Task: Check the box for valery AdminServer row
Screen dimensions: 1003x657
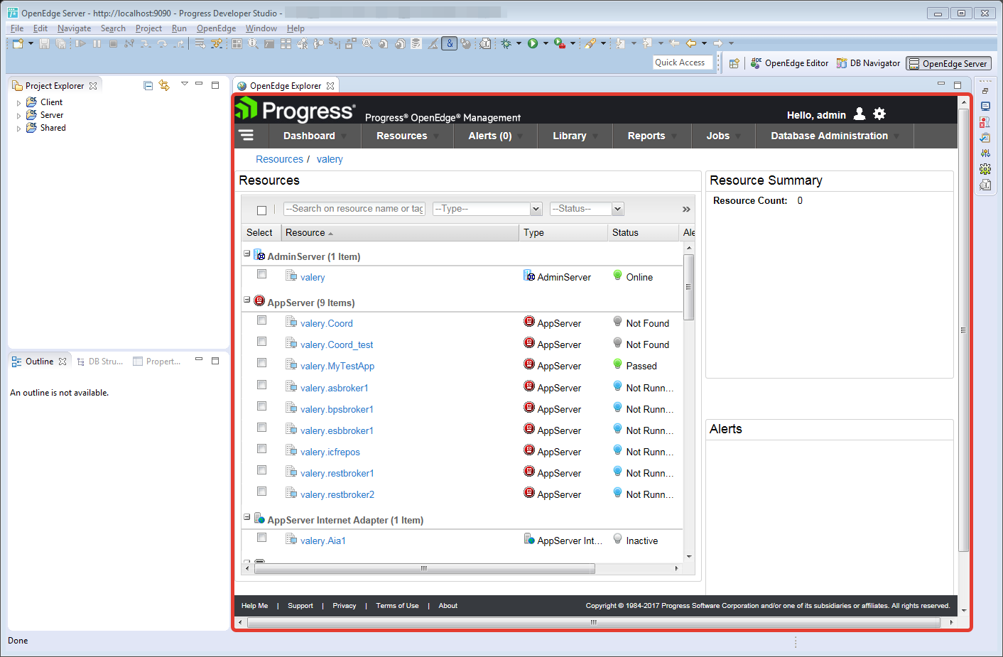Action: 261,274
